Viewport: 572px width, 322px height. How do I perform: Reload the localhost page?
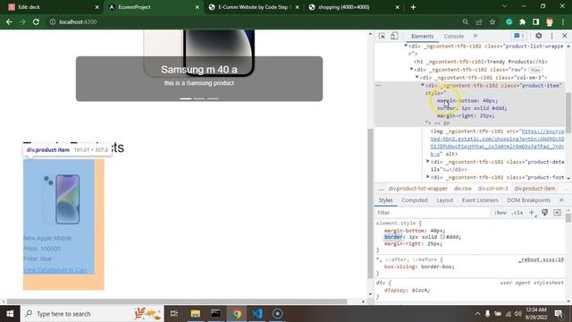pyautogui.click(x=36, y=21)
